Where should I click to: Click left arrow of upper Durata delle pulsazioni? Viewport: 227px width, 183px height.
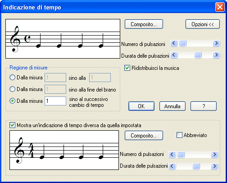pos(174,55)
